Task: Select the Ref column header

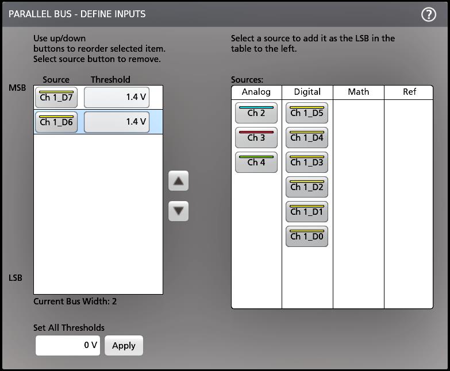Action: click(409, 92)
